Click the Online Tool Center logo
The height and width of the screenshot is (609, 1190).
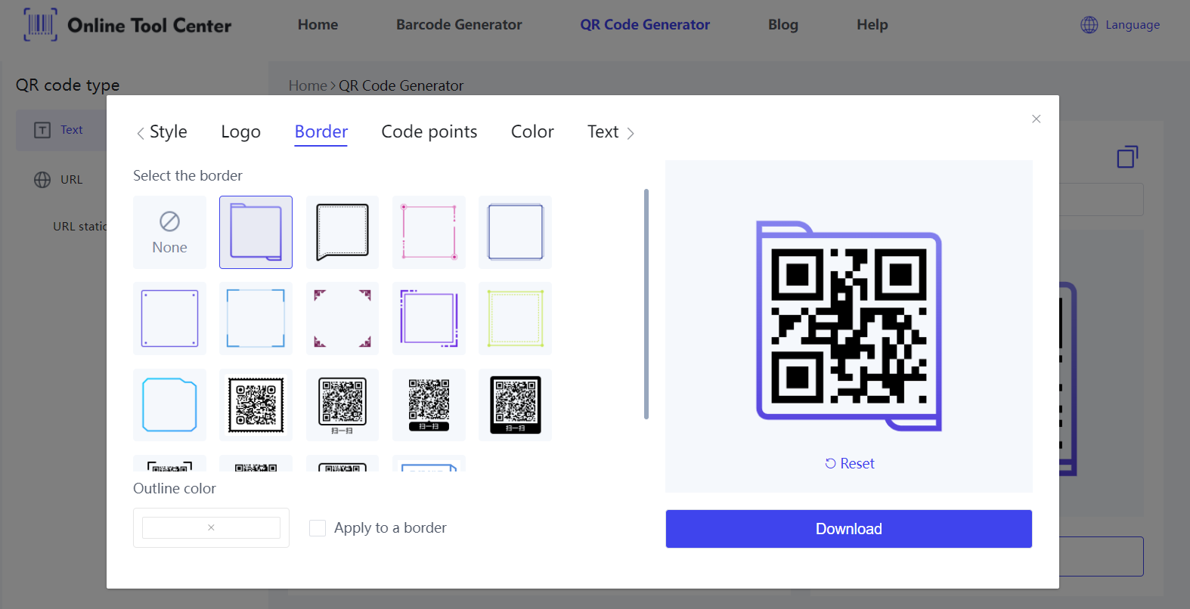pos(127,25)
